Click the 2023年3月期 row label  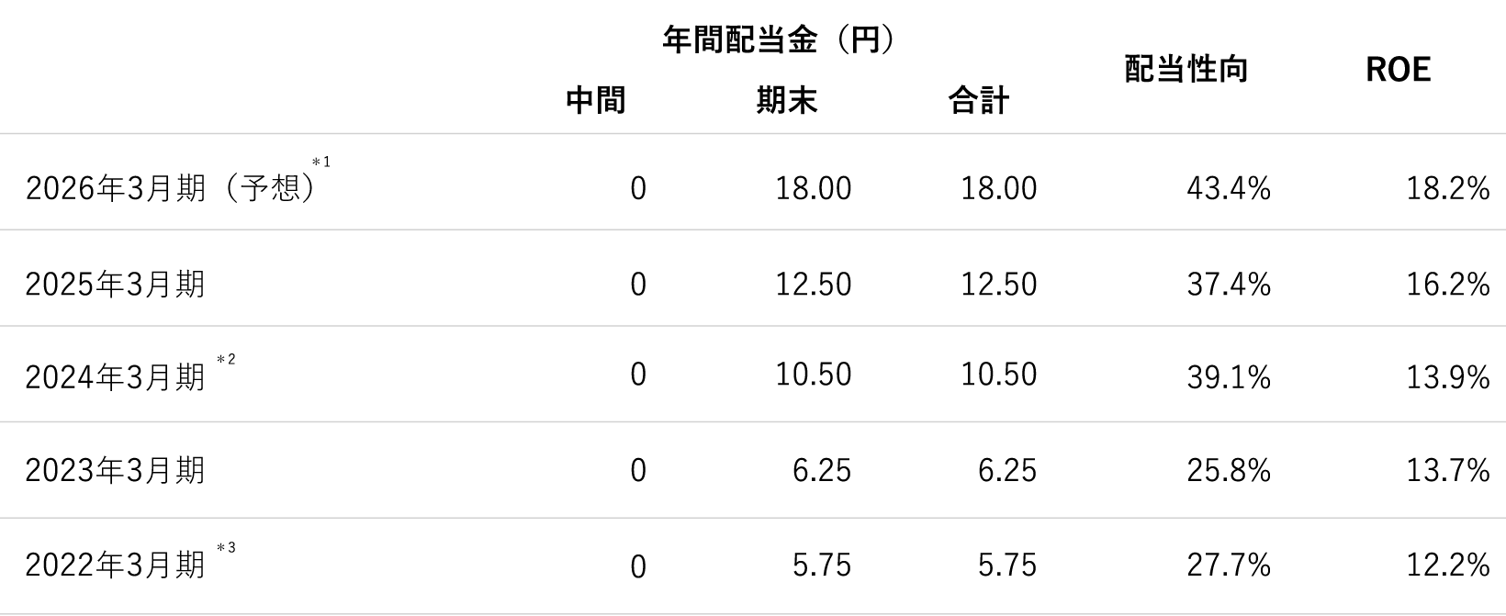click(115, 471)
